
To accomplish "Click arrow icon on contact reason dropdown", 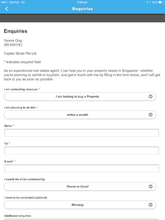I will click(150, 97).
